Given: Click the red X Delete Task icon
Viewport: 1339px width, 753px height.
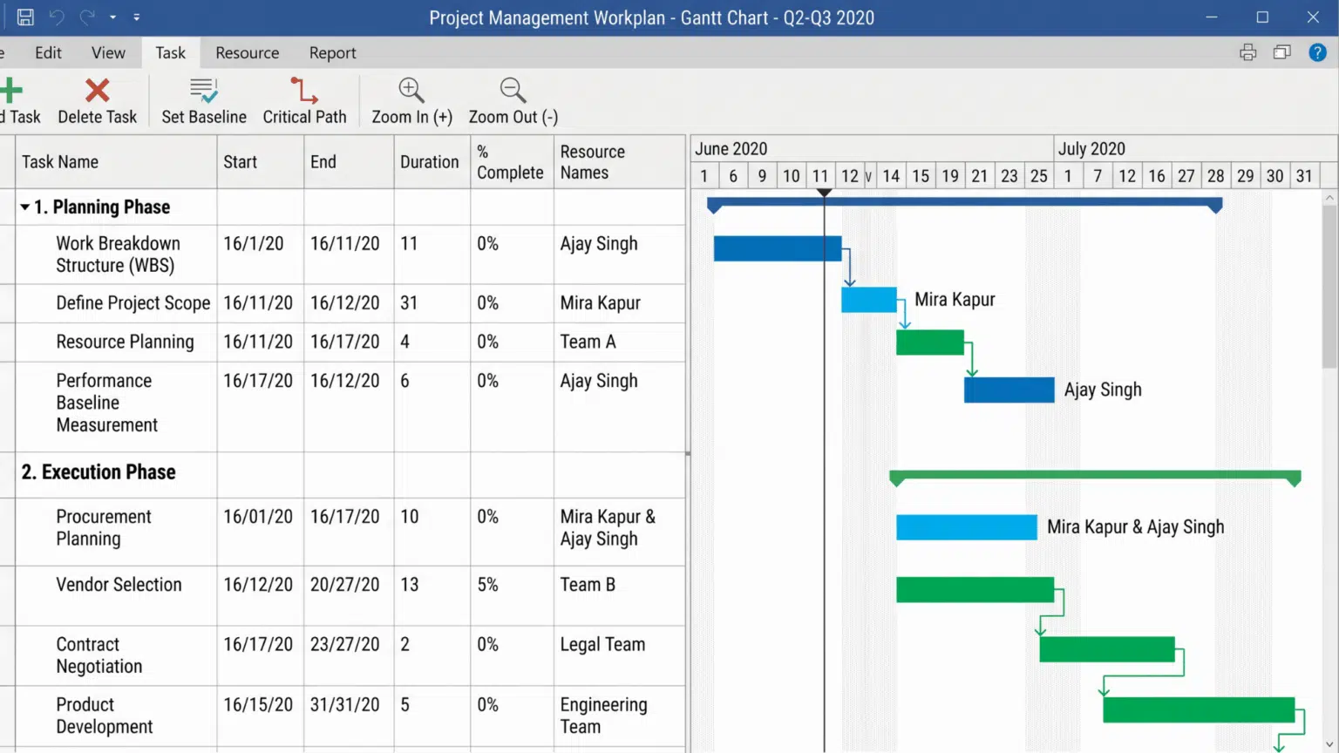Looking at the screenshot, I should click(x=98, y=91).
